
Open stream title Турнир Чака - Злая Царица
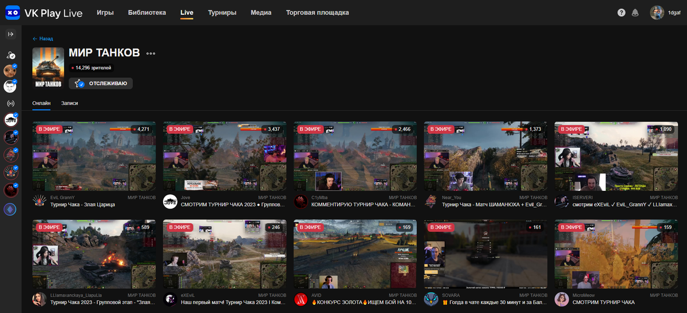[82, 204]
